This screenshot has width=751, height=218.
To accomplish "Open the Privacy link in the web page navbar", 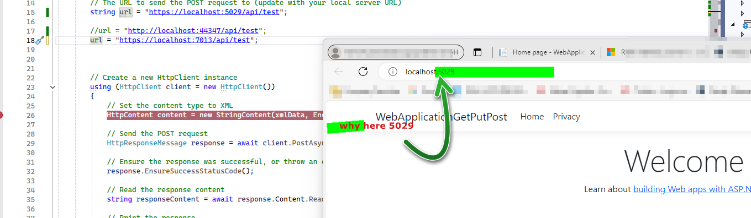I will (566, 117).
